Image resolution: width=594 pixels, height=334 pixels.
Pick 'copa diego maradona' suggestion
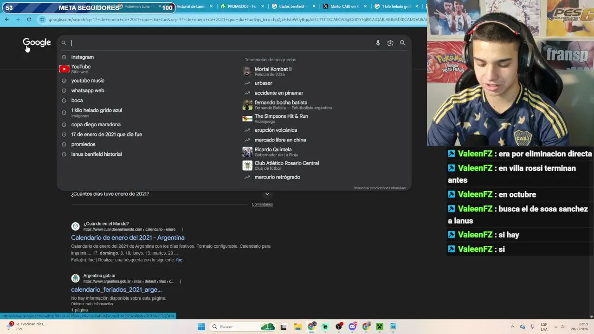click(x=96, y=124)
